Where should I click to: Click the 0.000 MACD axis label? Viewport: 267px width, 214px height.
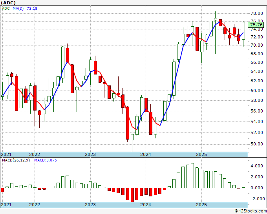click(257, 188)
